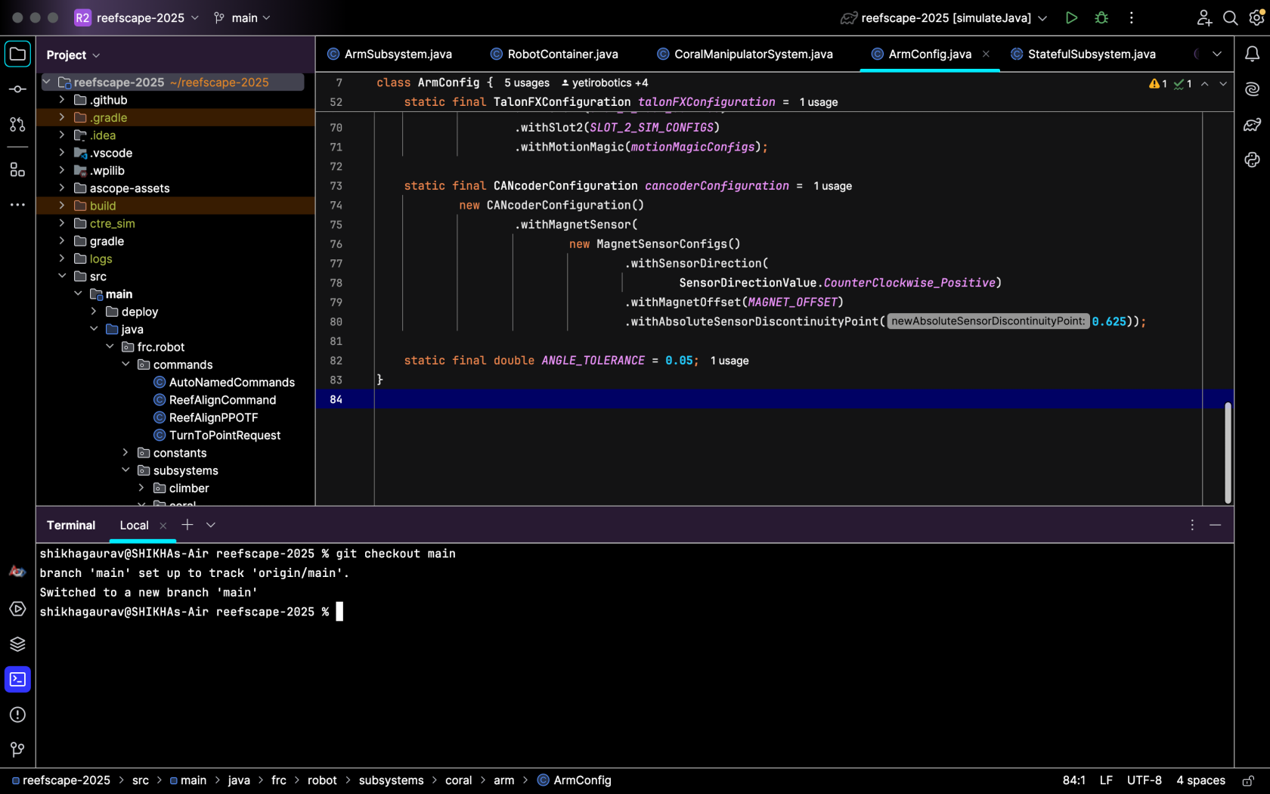Click the warnings indicator in editor
Screen dimensions: 1270x794
tap(1158, 84)
